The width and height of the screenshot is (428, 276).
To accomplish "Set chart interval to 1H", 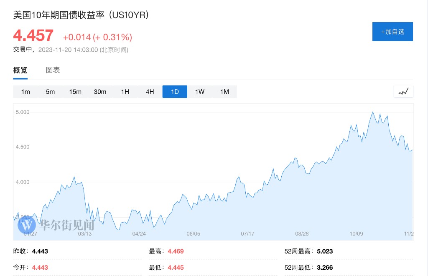I will click(x=125, y=92).
